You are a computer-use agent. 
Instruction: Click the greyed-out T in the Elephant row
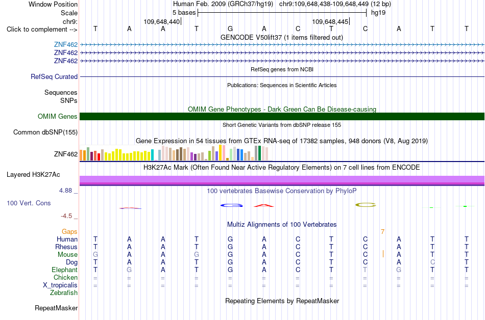(x=365, y=270)
